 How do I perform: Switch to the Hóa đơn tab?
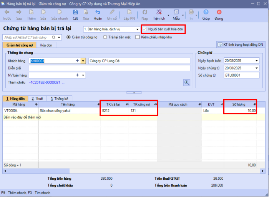pyautogui.click(x=46, y=45)
